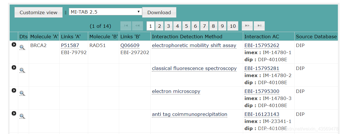341x134 pixels.
Task: Click the Source Database column header
Action: tap(316, 37)
